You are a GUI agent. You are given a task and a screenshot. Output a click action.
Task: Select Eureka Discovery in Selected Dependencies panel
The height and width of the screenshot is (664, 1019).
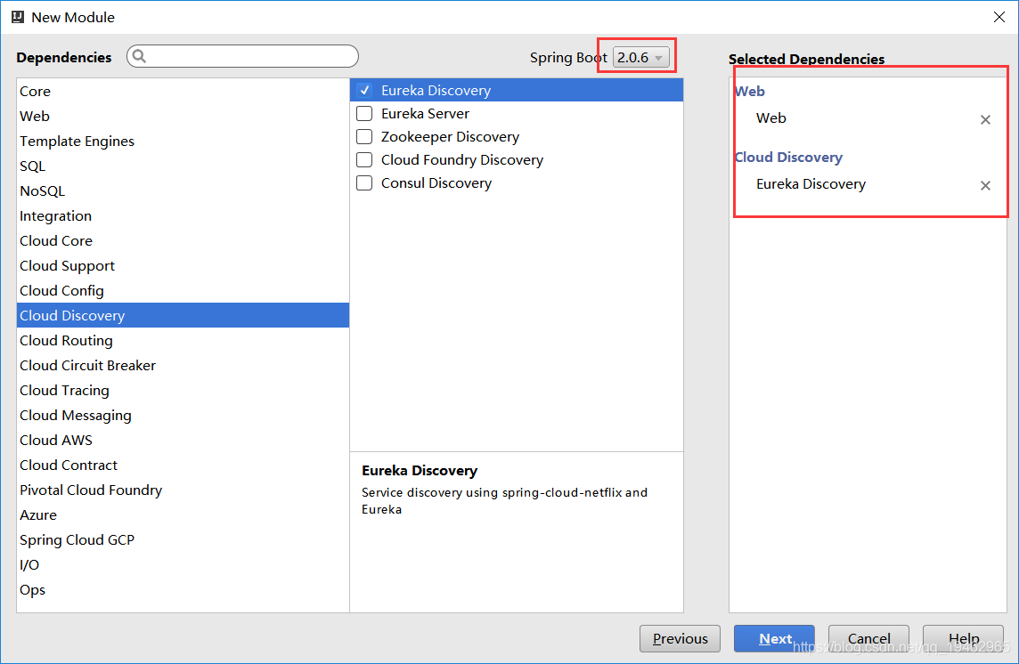pos(811,184)
